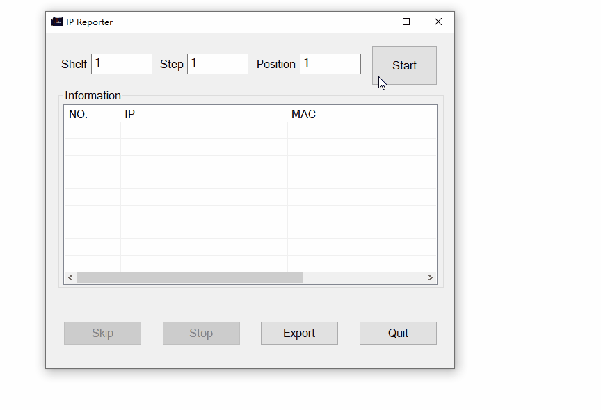Click the horizontal scrollbar thumb
601x410 pixels.
pos(190,277)
